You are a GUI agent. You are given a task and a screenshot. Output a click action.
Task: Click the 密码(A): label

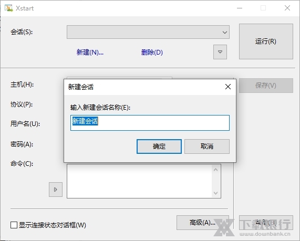22,144
